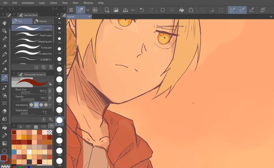Open the Filter menu

(x=75, y=3)
